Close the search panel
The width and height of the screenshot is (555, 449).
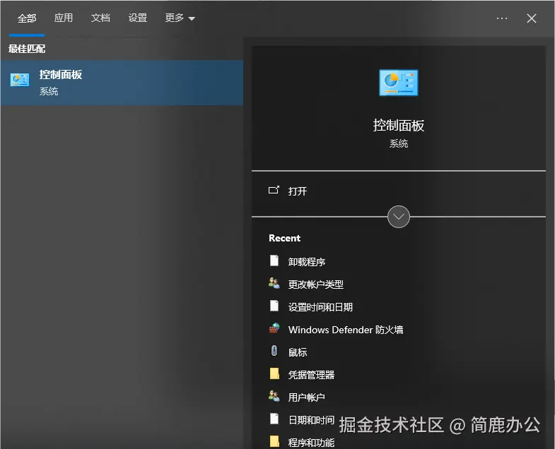(x=531, y=18)
